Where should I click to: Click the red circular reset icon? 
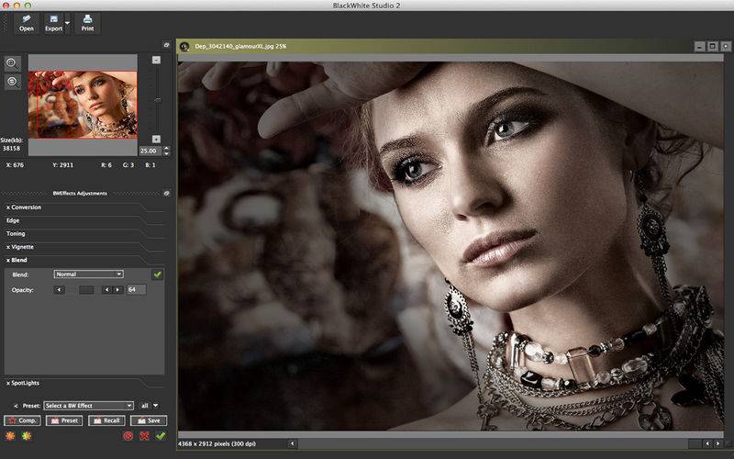128,436
